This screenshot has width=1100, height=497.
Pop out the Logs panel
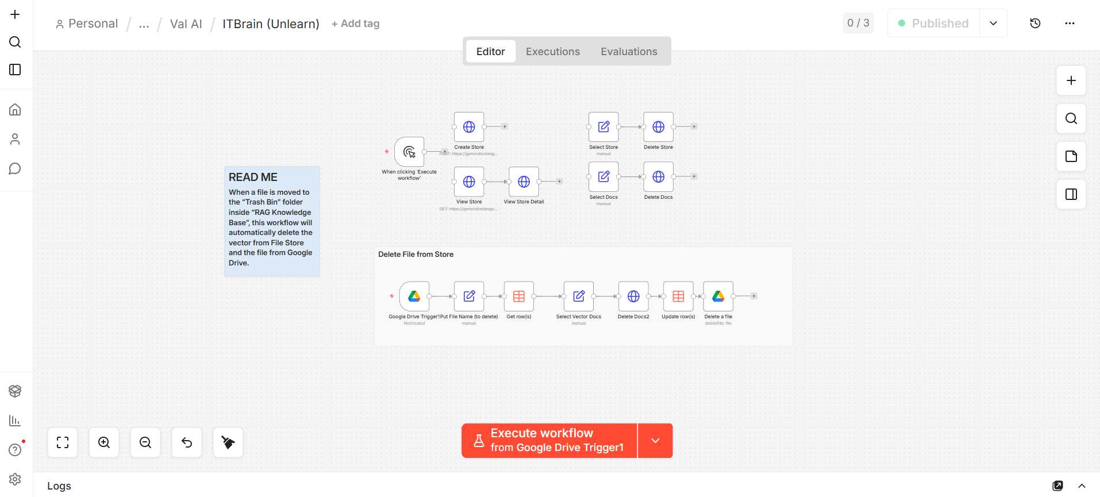click(x=1057, y=486)
